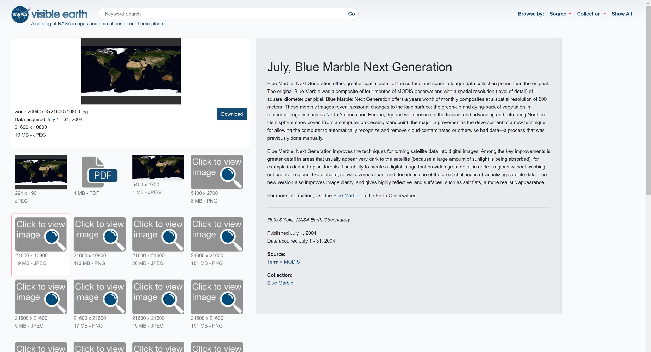
Task: Click the Go search button
Action: pyautogui.click(x=351, y=14)
